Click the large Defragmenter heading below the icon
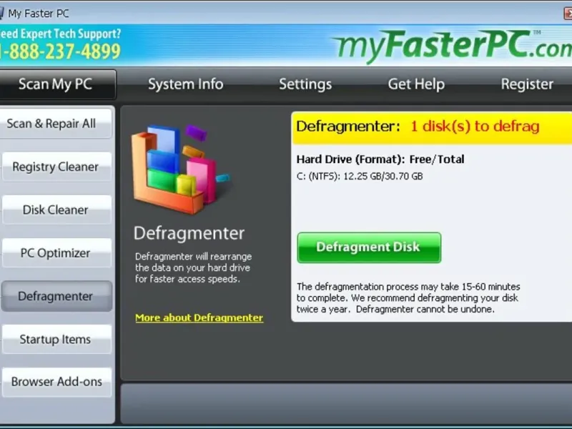 coord(189,233)
